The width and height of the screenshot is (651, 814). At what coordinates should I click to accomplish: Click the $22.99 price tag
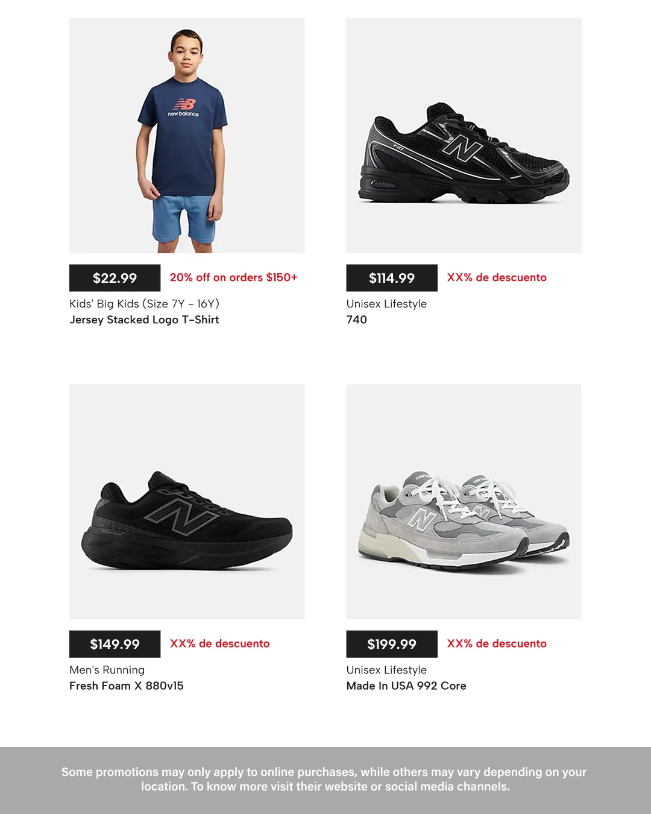115,278
